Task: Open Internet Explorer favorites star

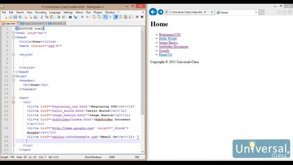Action: click(285, 12)
